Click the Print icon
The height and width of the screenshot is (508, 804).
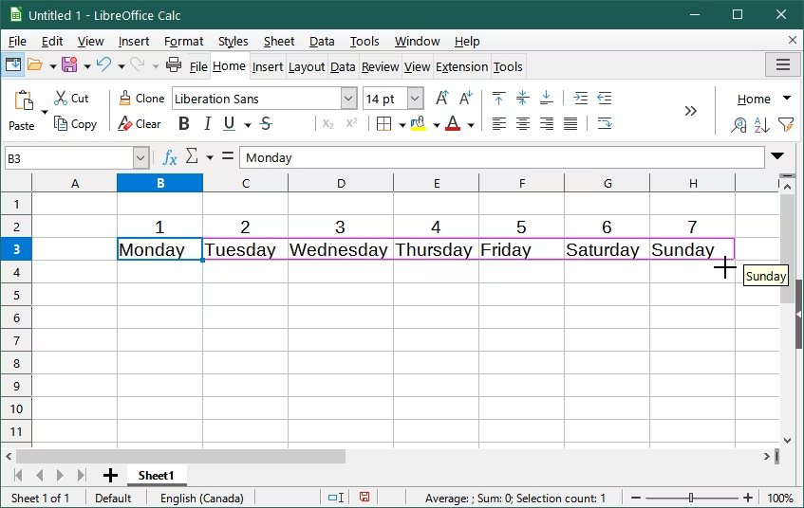(174, 64)
